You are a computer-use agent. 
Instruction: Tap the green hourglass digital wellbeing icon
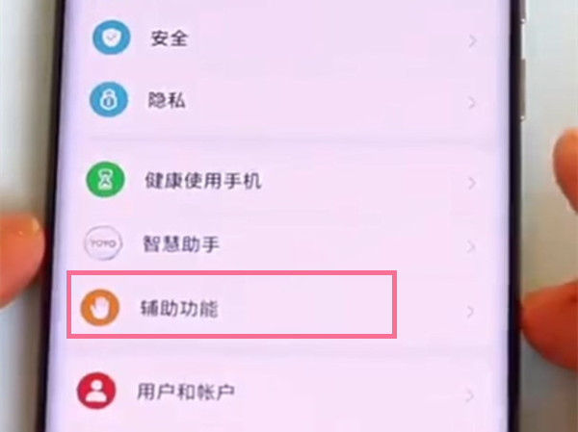click(x=106, y=180)
